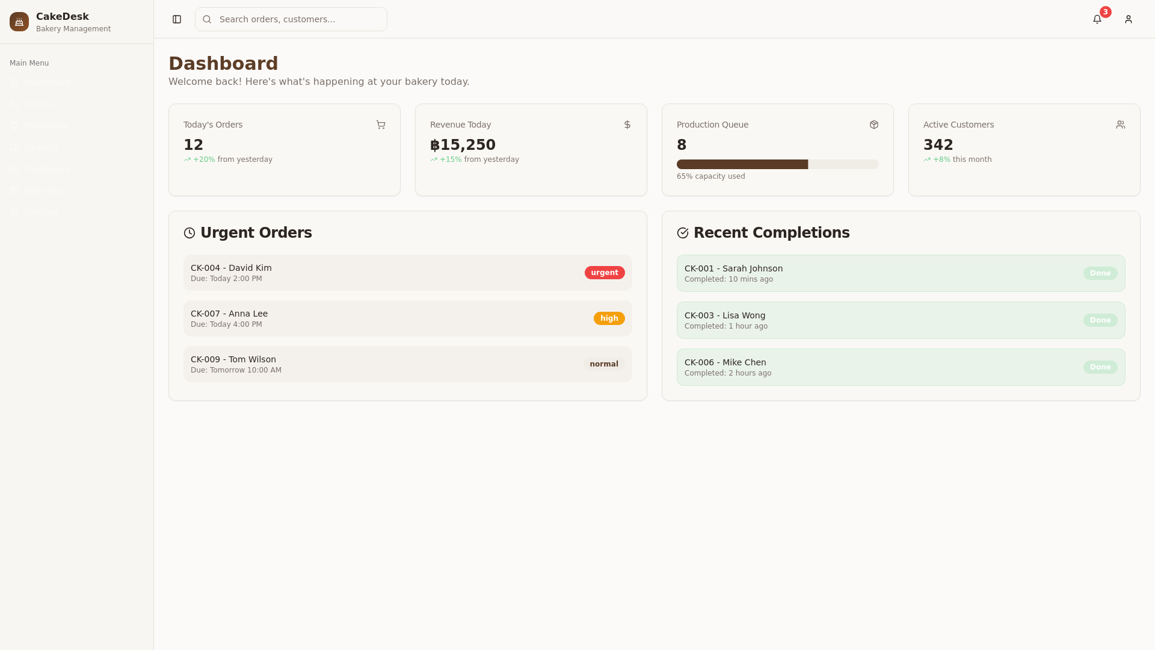Click the red notification count badge

pyautogui.click(x=1106, y=12)
